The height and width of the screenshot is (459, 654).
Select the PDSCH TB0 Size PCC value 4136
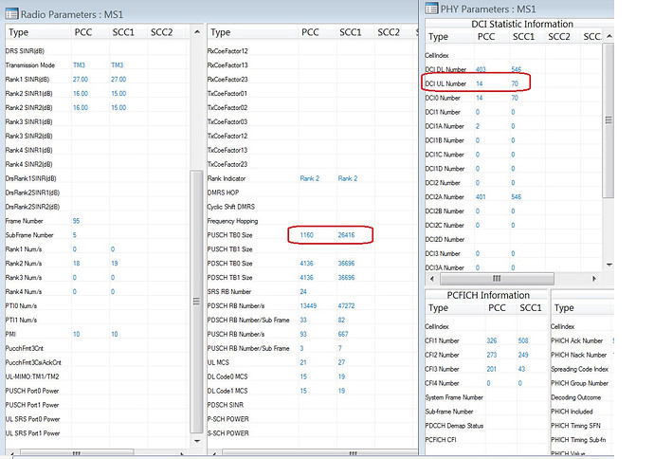[x=306, y=264]
